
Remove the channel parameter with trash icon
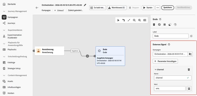pos(189,70)
